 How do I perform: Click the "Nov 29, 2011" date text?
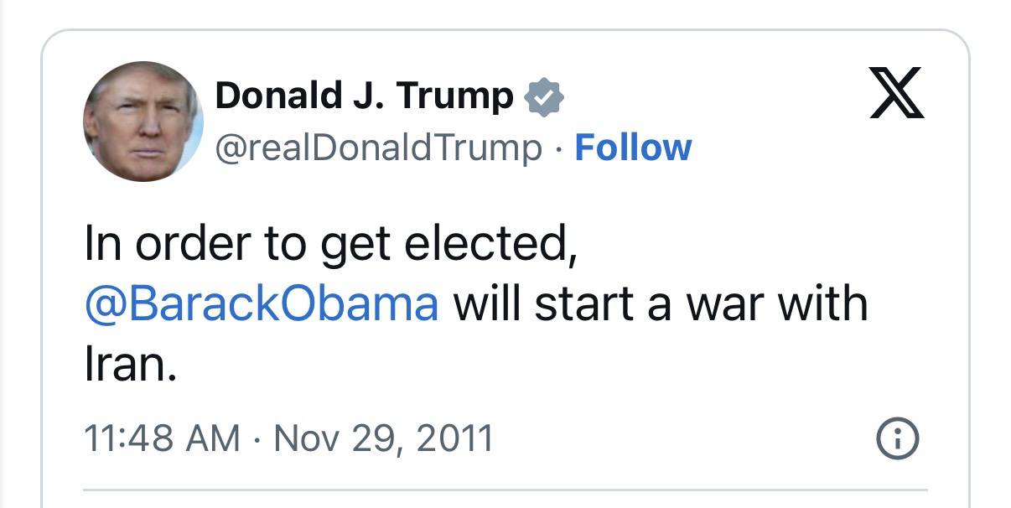click(x=383, y=438)
